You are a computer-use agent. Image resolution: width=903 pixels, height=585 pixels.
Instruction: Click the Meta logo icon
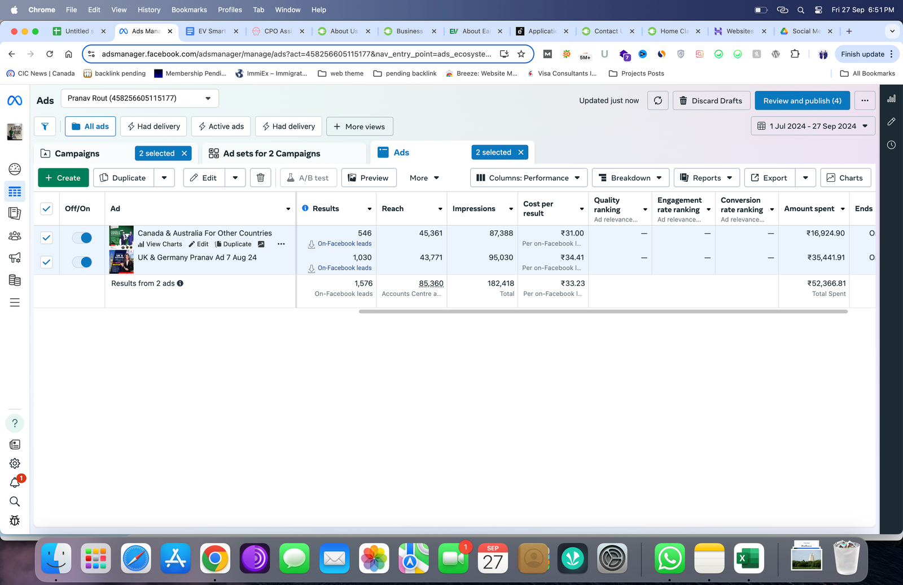[15, 101]
